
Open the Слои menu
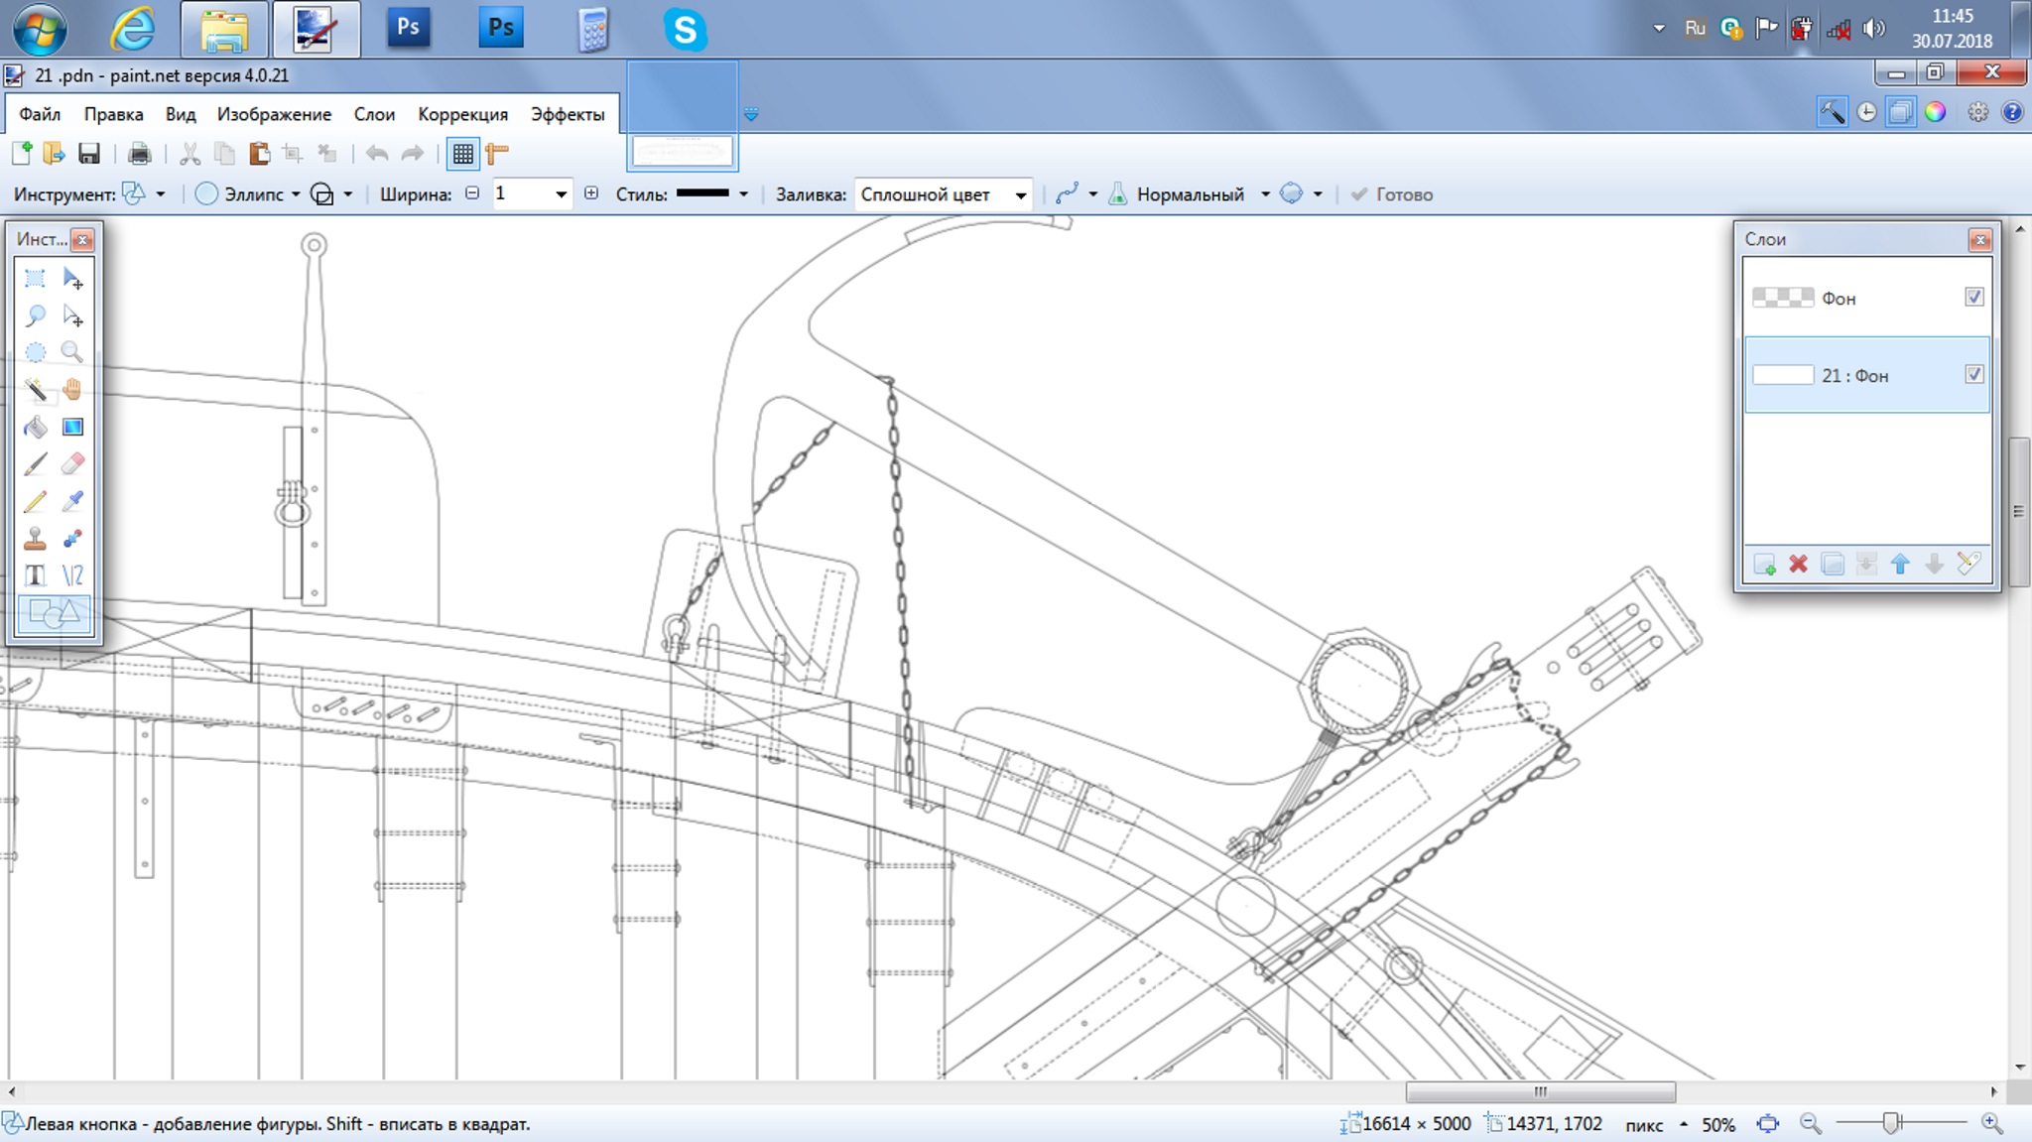[374, 114]
